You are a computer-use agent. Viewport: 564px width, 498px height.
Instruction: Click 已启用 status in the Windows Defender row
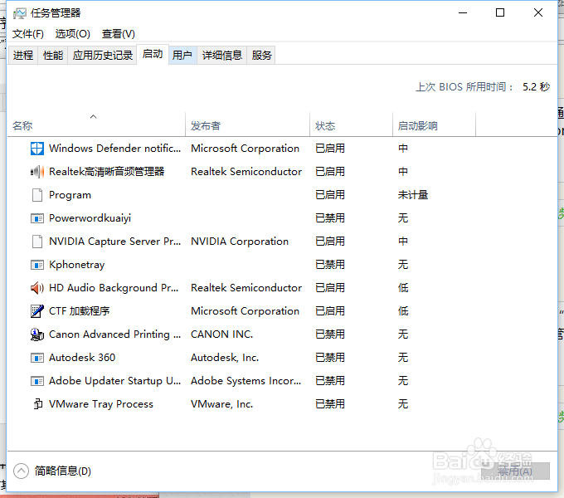[x=330, y=149]
